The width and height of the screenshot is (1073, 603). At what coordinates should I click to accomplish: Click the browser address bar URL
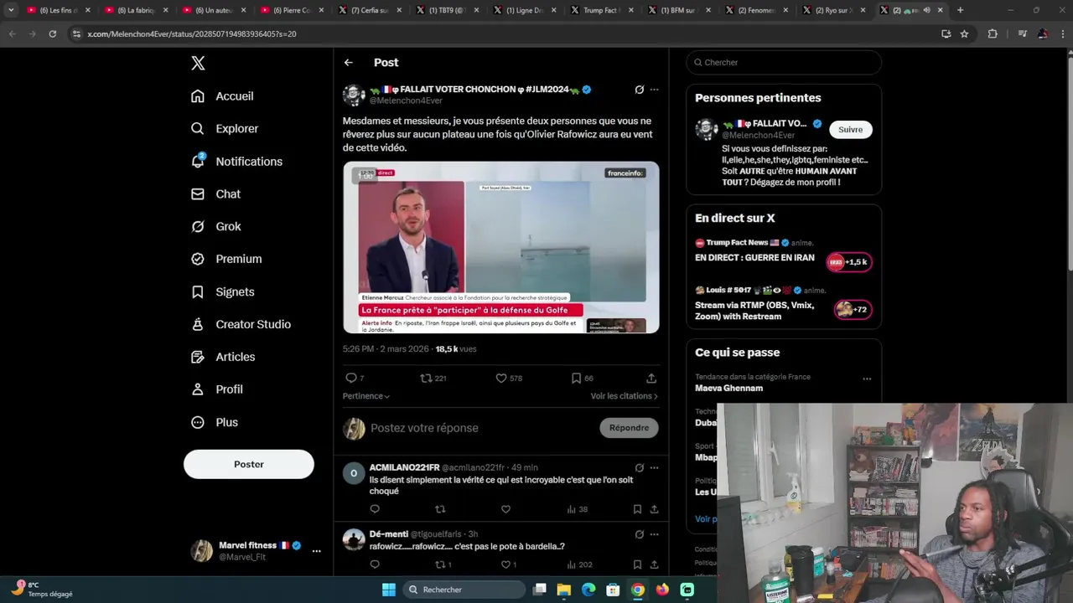tap(192, 34)
